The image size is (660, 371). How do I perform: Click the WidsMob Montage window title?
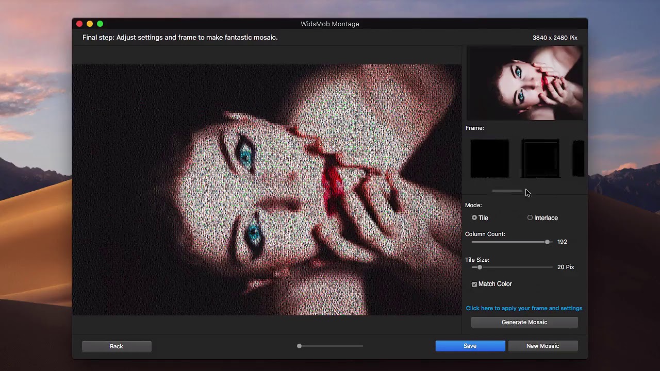[x=330, y=24]
